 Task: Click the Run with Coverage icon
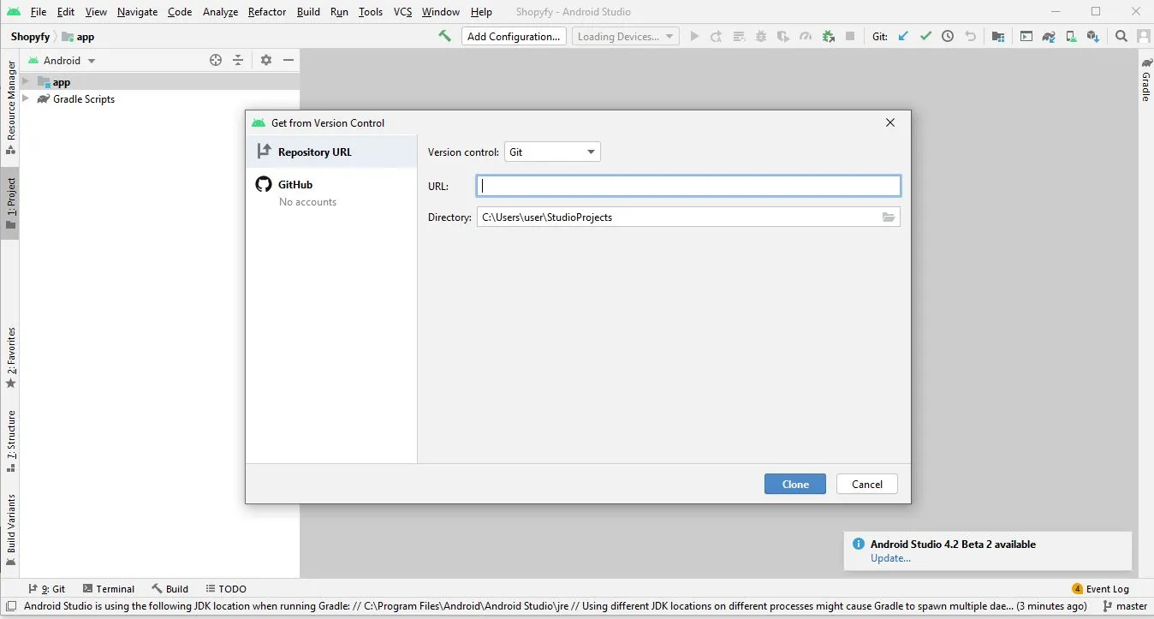tap(783, 36)
